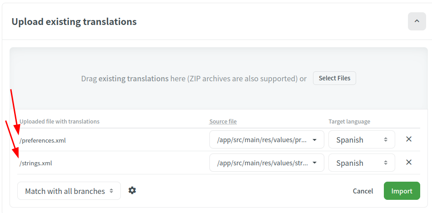
Task: Expand source file dropdown for /preferences.xml
Action: pos(267,139)
